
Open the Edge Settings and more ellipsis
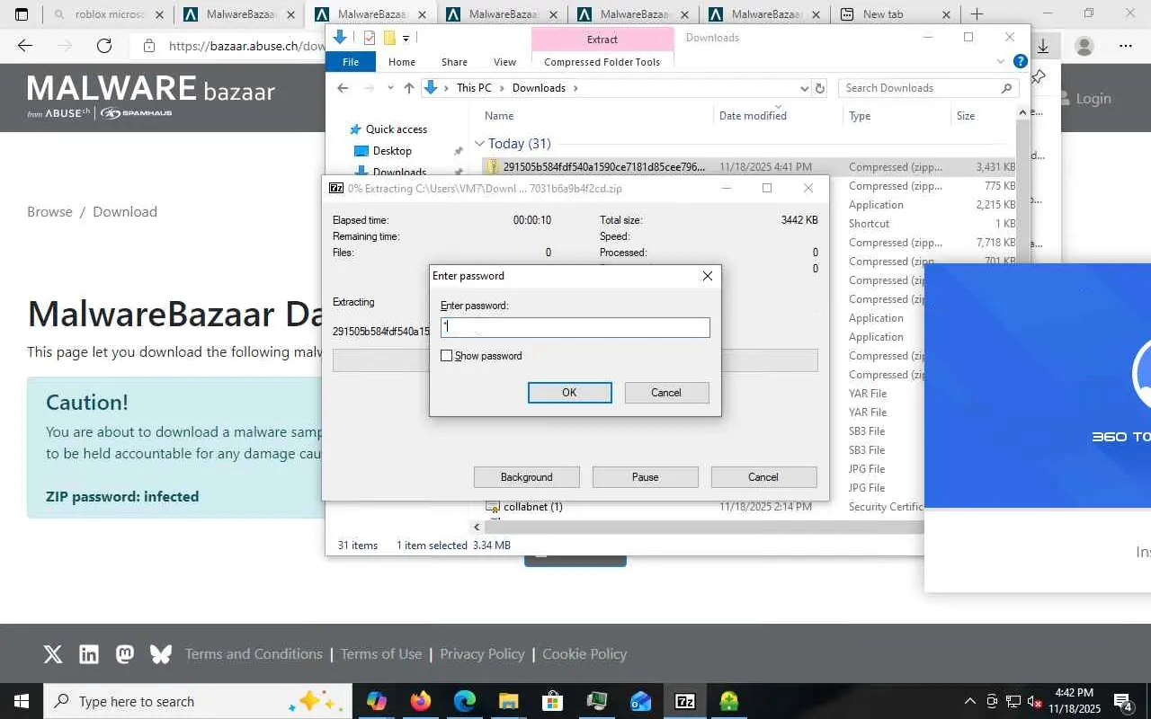(x=1126, y=46)
